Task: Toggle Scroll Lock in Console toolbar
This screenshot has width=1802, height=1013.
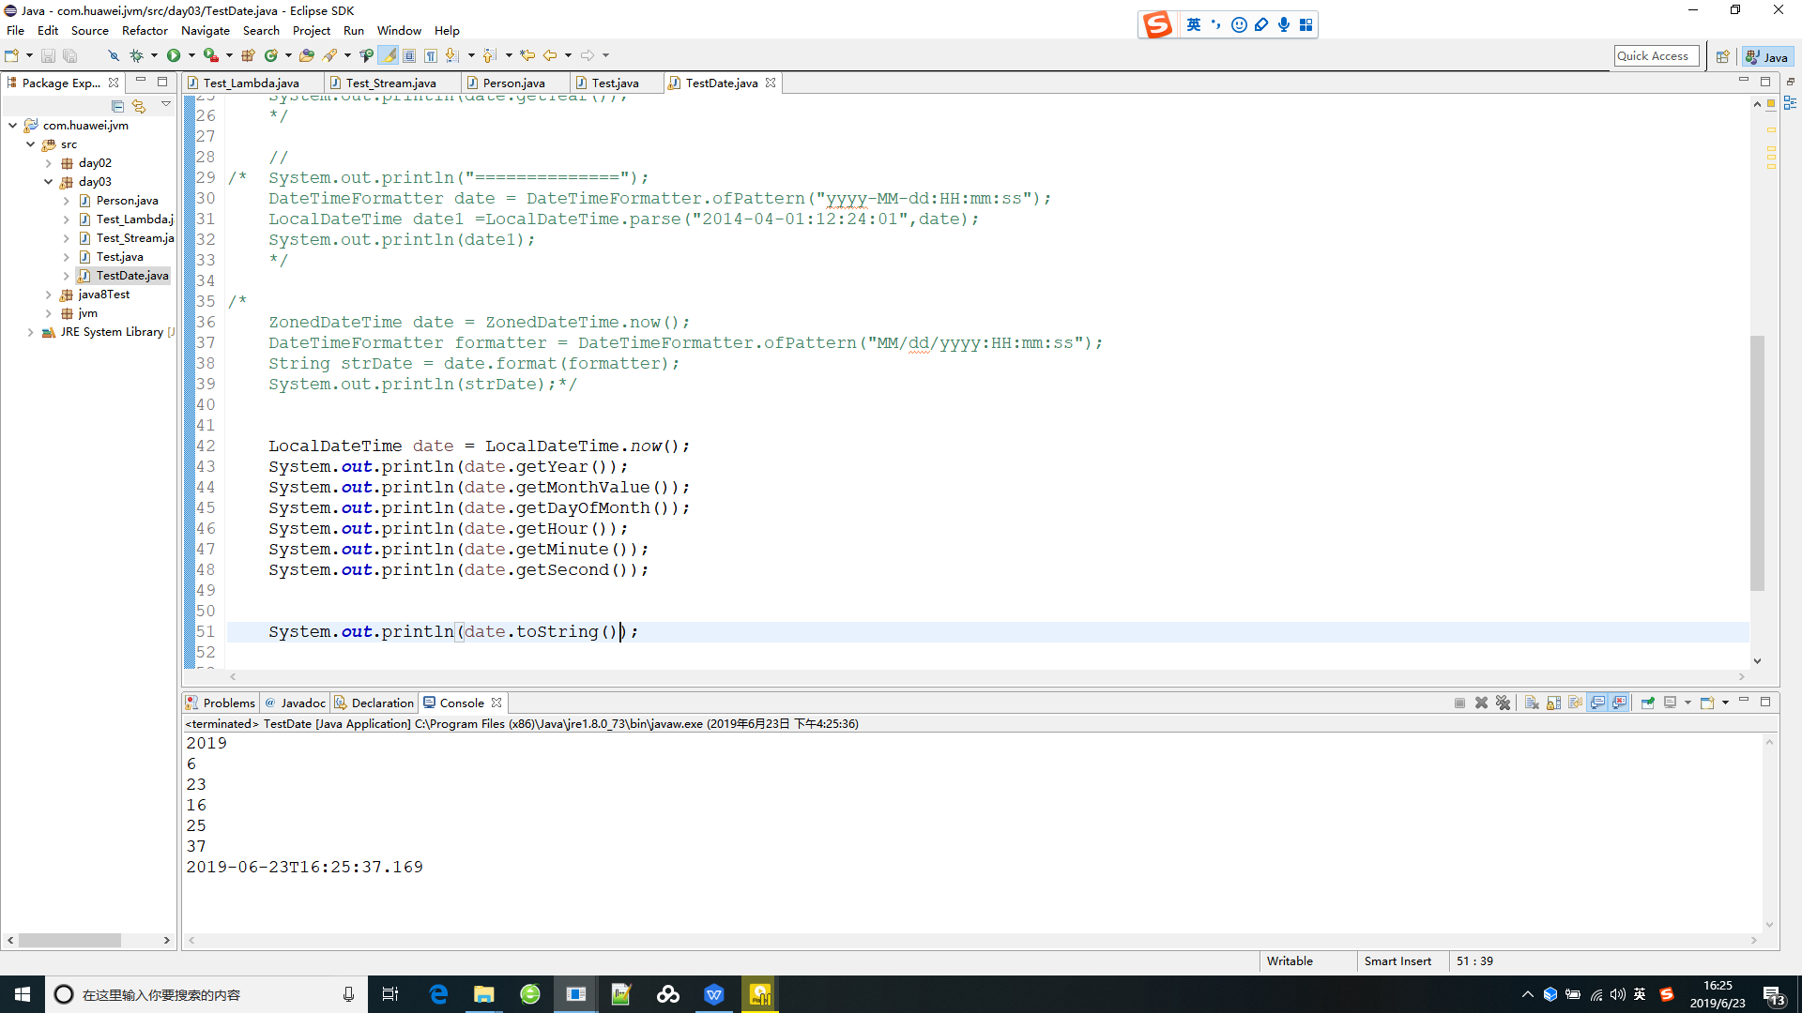Action: 1553,703
